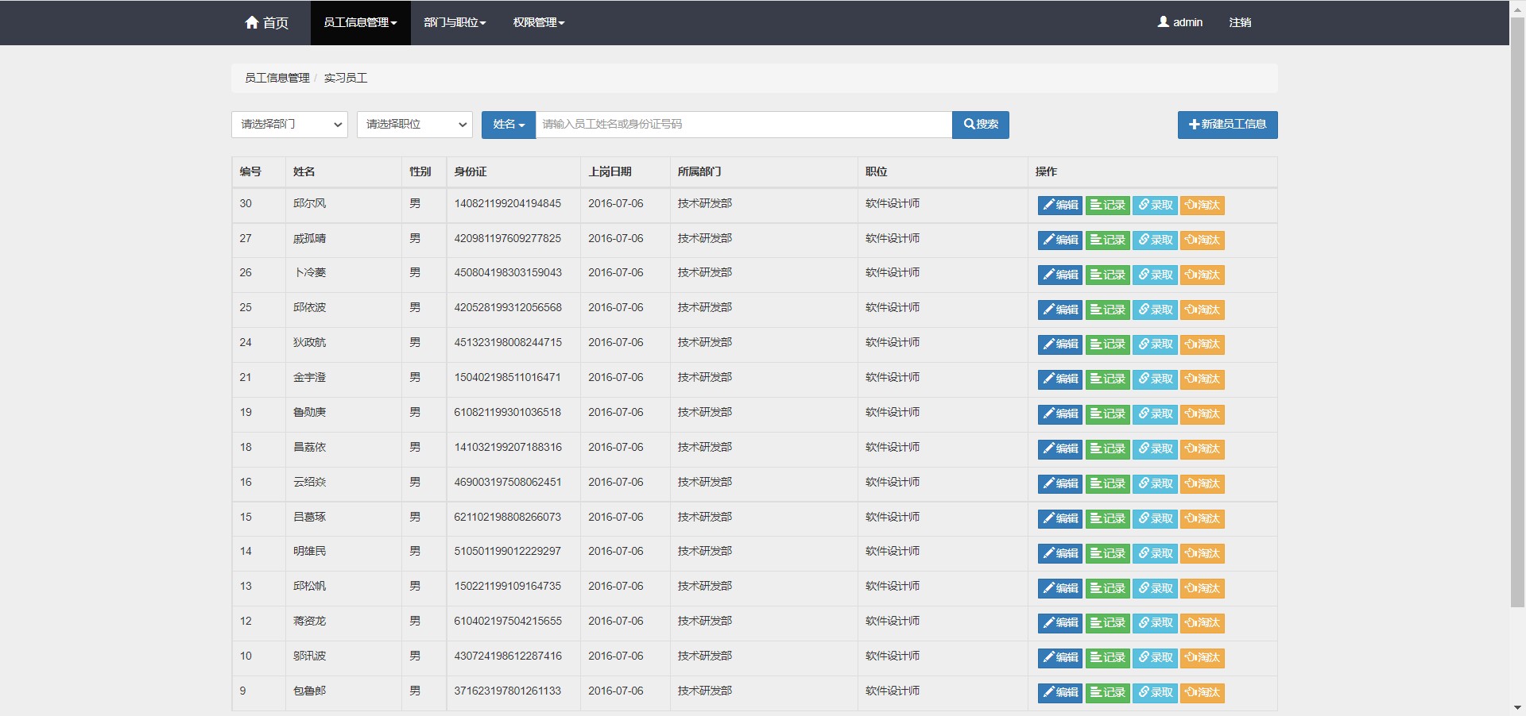The image size is (1526, 716).
Task: Eliminate employee 包鲁郎 with 淘汰
Action: click(x=1202, y=692)
